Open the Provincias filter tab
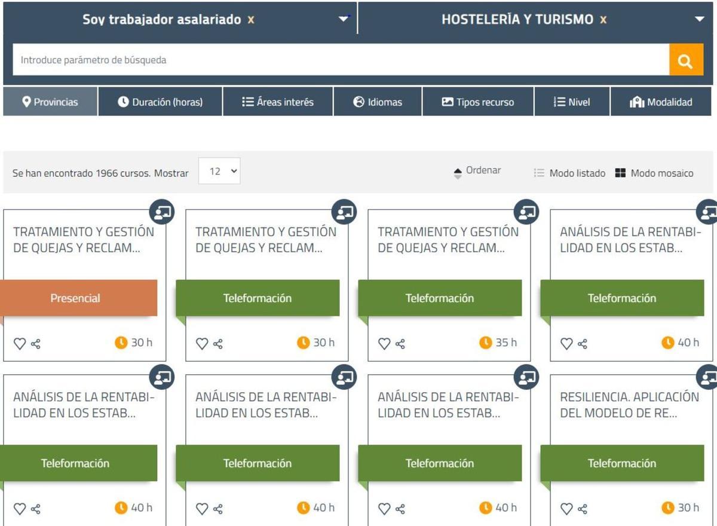Screen dimensions: 717x526 (50, 102)
